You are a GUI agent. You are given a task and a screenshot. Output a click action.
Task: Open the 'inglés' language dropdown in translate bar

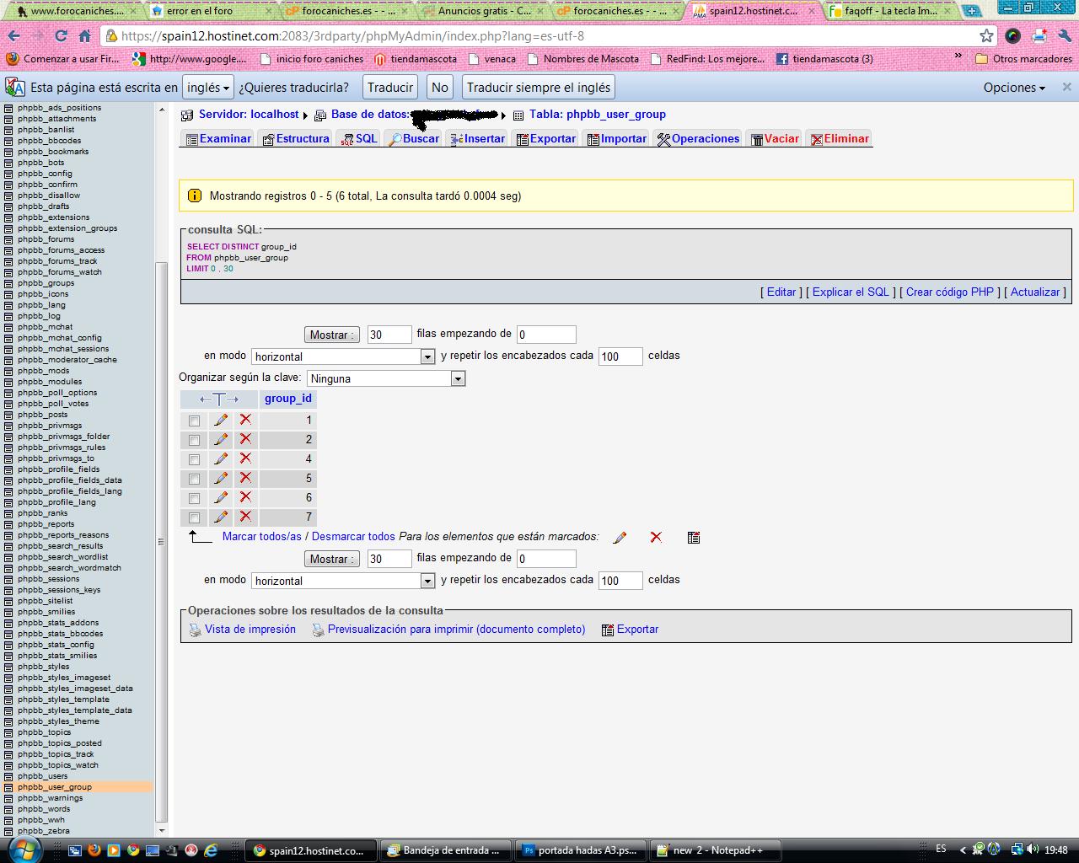pyautogui.click(x=208, y=88)
